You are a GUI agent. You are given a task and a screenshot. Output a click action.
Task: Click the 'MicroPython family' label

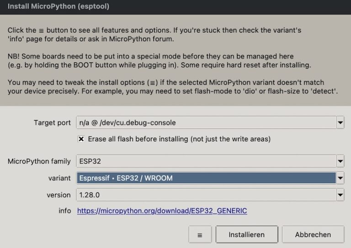[39, 162]
